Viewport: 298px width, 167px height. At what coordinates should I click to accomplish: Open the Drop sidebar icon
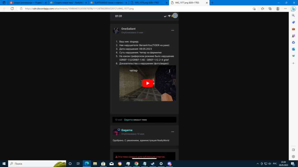tap(293, 56)
